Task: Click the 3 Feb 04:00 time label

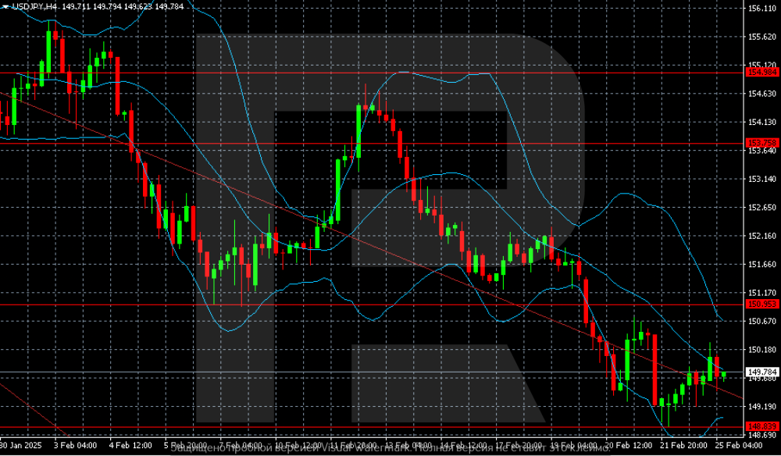Action: click(x=75, y=444)
